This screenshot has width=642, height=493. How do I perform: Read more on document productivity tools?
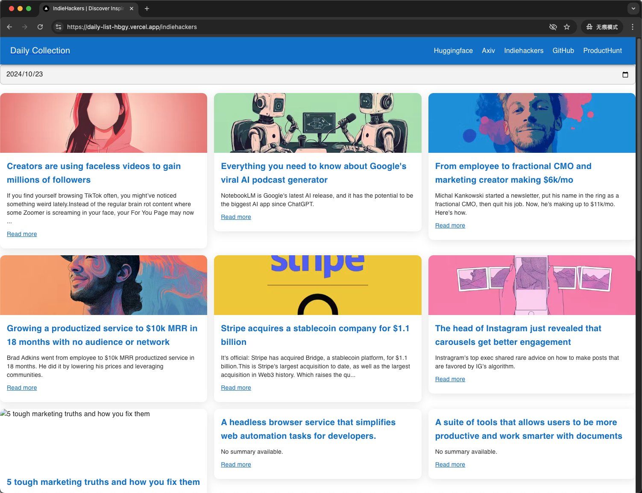pos(450,464)
